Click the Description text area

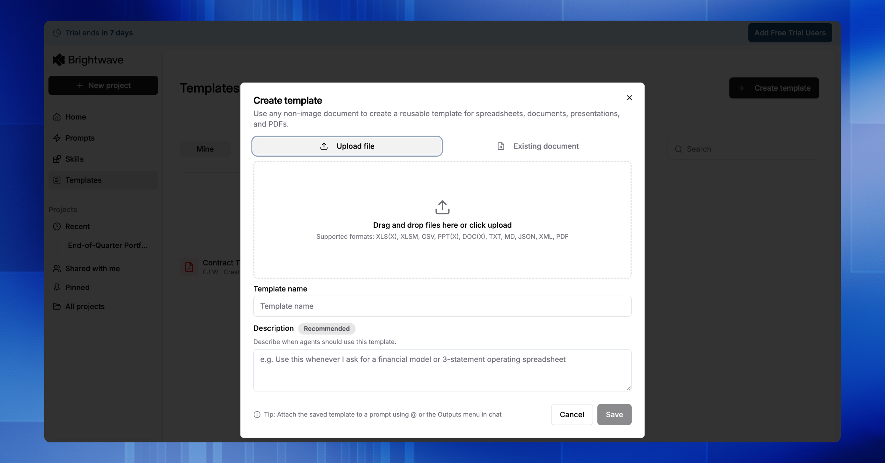coord(442,370)
